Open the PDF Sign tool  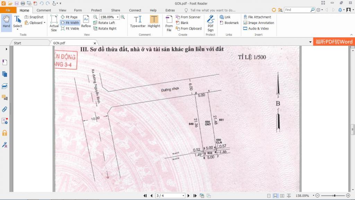click(210, 23)
